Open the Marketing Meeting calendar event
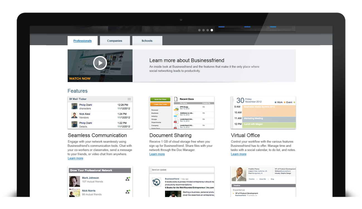 pyautogui.click(x=269, y=119)
